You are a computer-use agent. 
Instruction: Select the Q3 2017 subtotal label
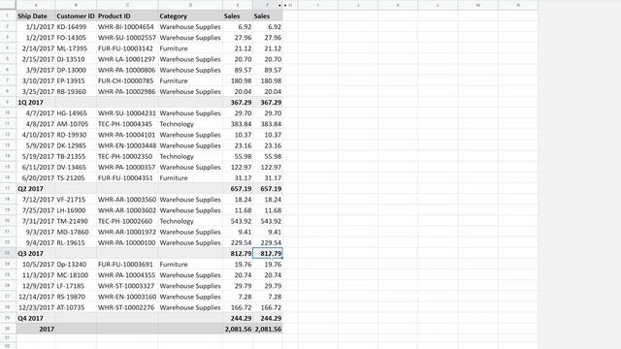point(30,254)
